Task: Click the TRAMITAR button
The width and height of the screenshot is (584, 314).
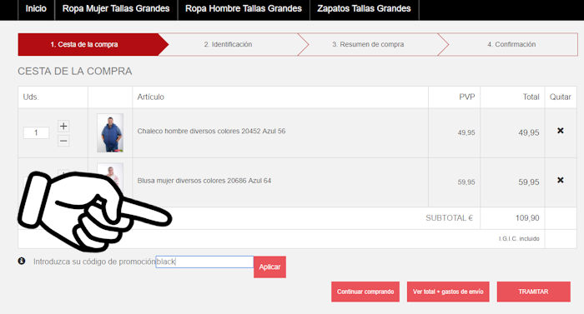Action: coord(533,292)
